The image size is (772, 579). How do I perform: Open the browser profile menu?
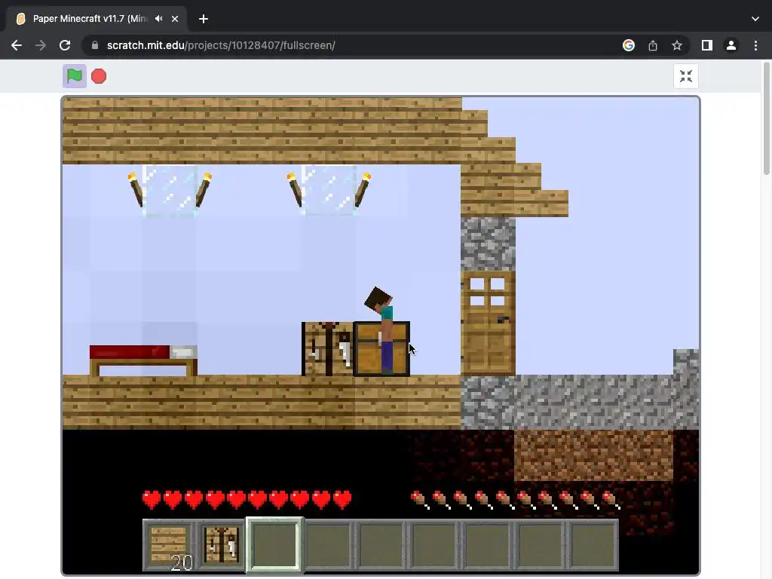click(731, 45)
